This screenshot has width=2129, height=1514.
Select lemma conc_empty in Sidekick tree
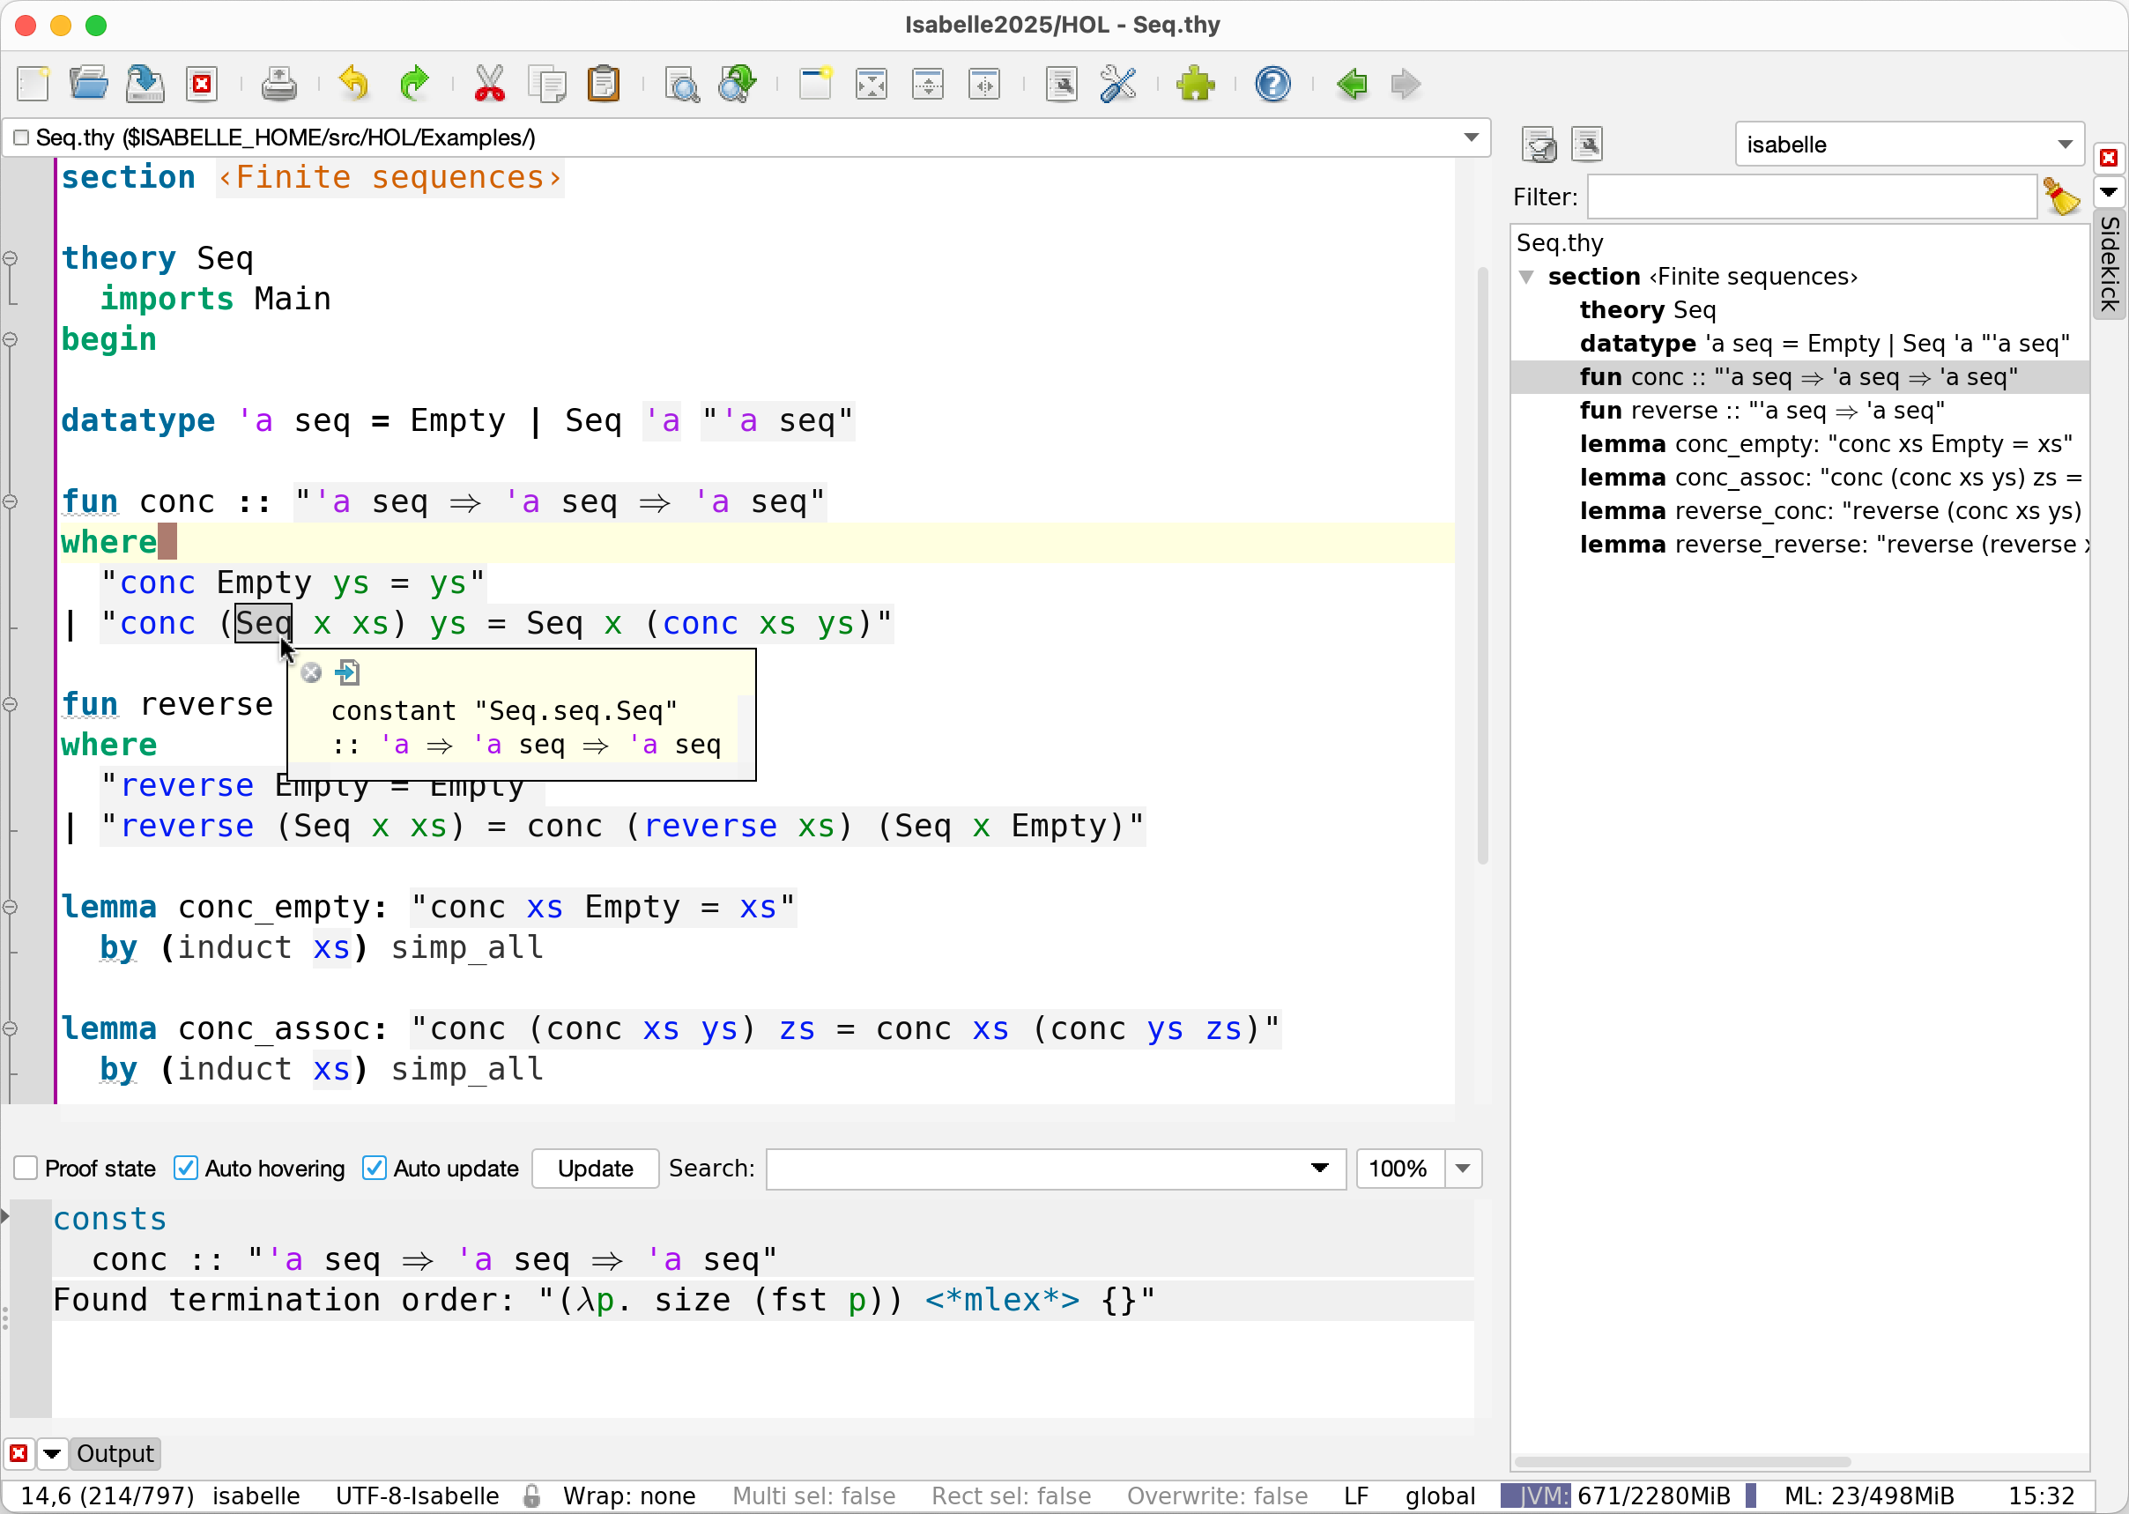click(x=1825, y=444)
